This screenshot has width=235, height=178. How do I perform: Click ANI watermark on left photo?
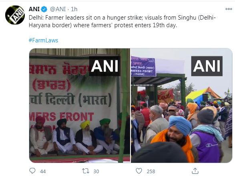tap(104, 66)
